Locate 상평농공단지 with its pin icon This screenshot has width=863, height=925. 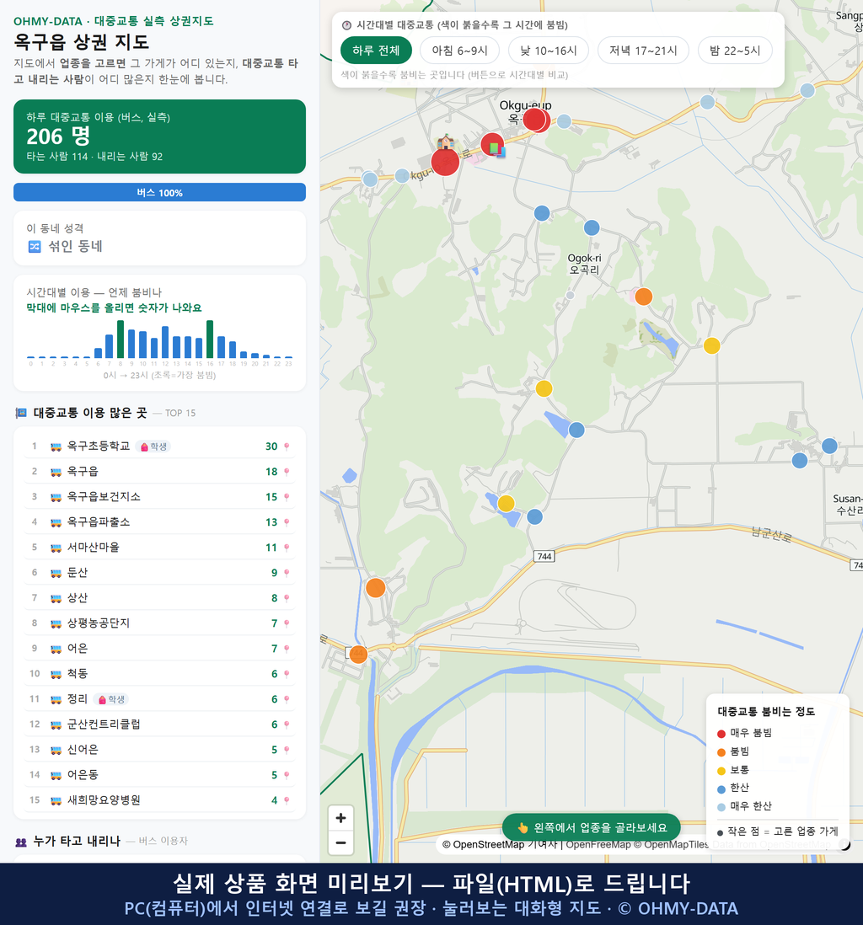coord(287,623)
